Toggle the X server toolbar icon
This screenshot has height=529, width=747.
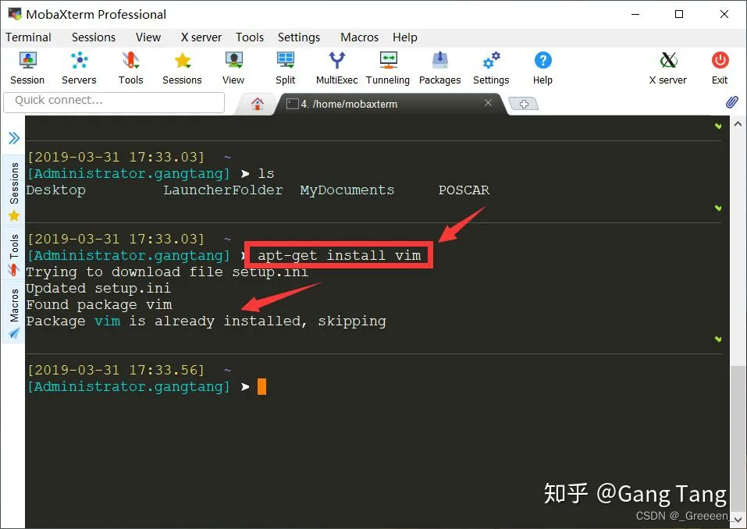click(668, 68)
